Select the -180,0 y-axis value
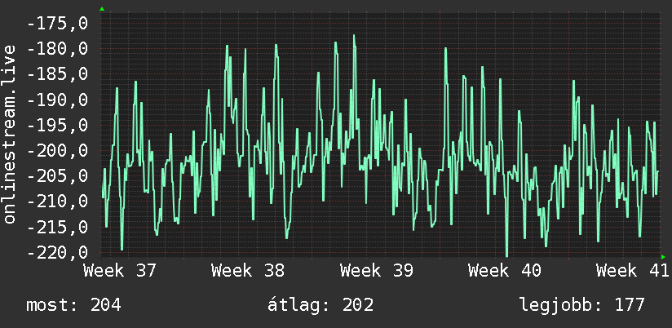The height and width of the screenshot is (328, 672). (57, 49)
